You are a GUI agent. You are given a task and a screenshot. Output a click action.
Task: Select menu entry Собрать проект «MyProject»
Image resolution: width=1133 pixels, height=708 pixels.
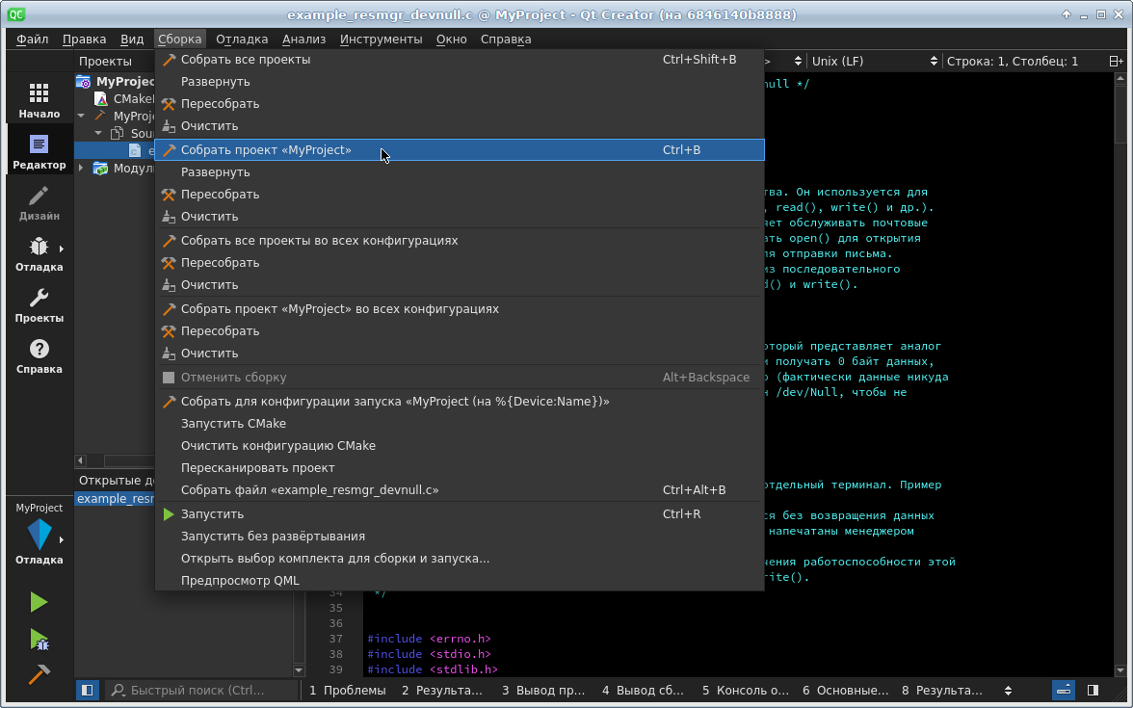(266, 150)
